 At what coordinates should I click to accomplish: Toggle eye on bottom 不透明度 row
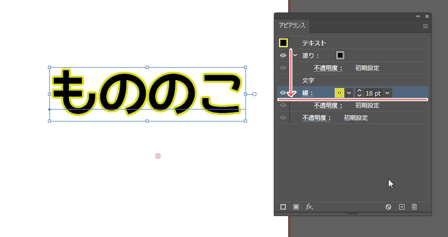[283, 118]
